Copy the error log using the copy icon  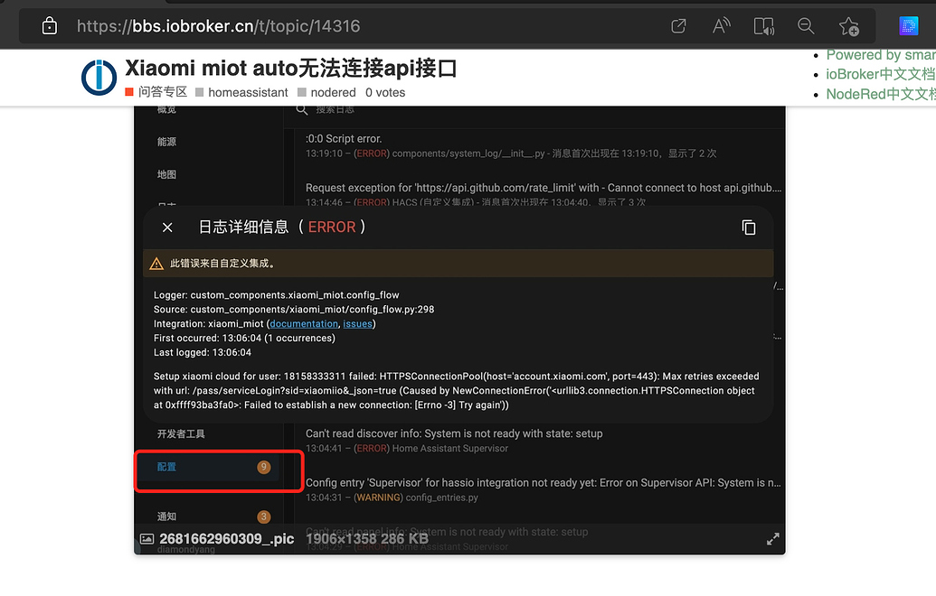click(x=749, y=227)
